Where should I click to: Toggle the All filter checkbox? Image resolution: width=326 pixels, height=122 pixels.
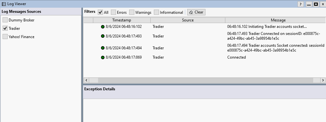pos(100,12)
